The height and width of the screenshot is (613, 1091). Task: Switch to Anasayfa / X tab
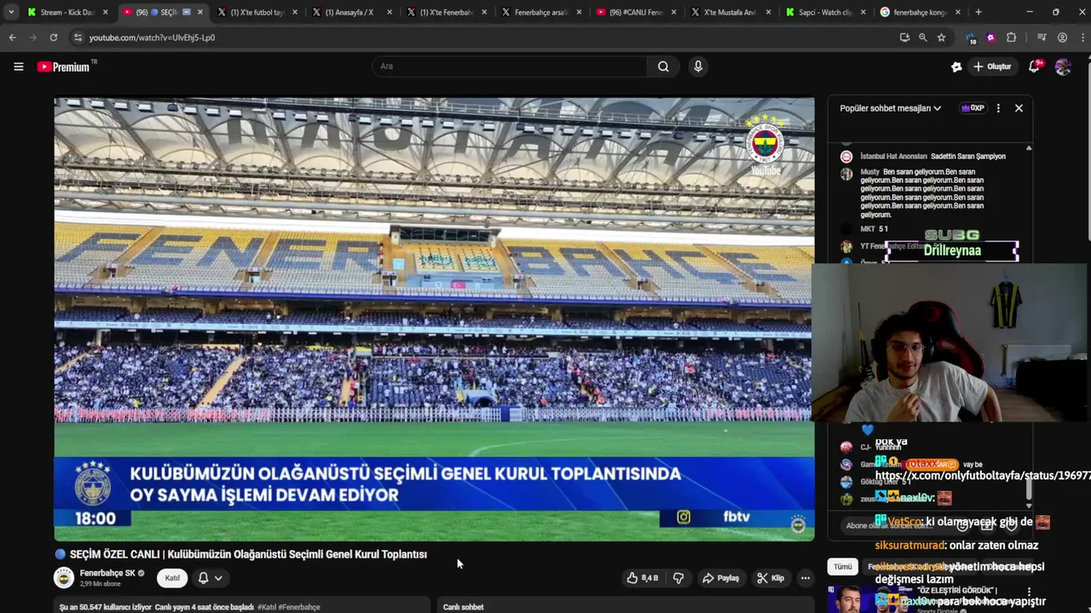[x=351, y=13]
